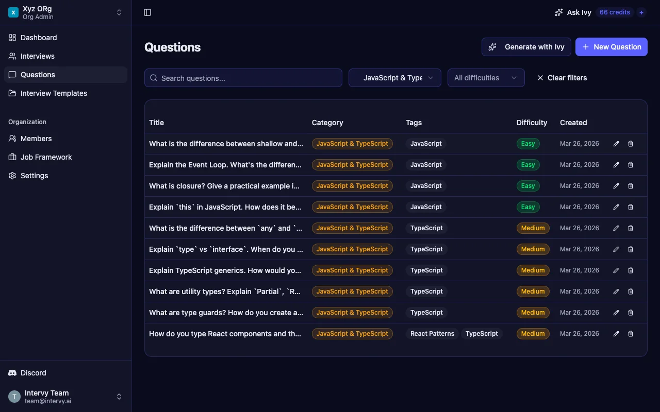
Task: Open the Settings gear from the sidebar
Action: point(12,176)
